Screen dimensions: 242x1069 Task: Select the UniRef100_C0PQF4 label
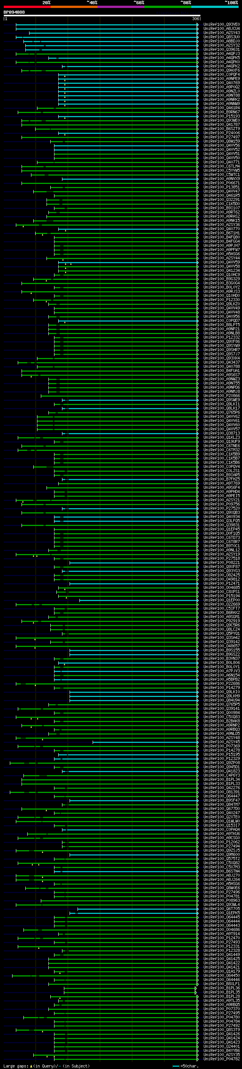[222, 74]
